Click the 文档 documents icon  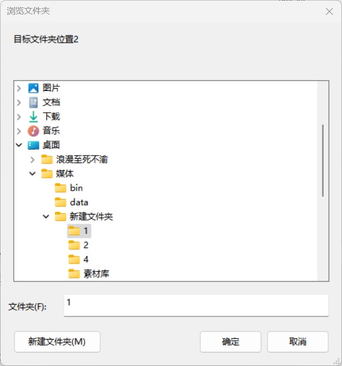33,102
